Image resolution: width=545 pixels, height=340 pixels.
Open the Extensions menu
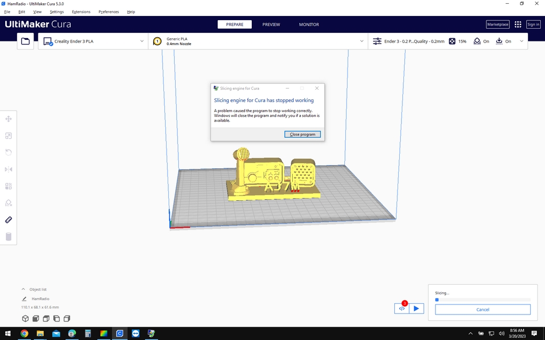[81, 12]
